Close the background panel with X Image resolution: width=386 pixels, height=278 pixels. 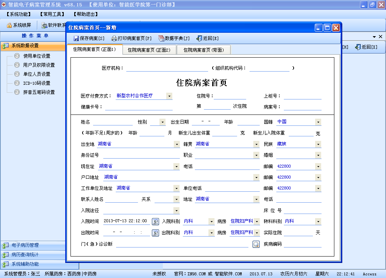(x=380, y=37)
